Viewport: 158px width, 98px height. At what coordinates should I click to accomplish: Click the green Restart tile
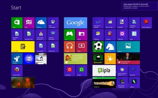(82, 71)
